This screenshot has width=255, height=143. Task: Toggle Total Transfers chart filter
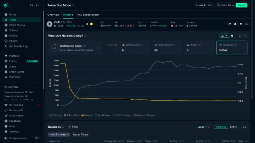pyautogui.click(x=122, y=115)
